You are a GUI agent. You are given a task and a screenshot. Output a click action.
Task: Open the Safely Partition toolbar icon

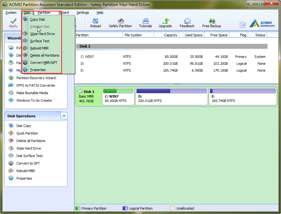(121, 21)
